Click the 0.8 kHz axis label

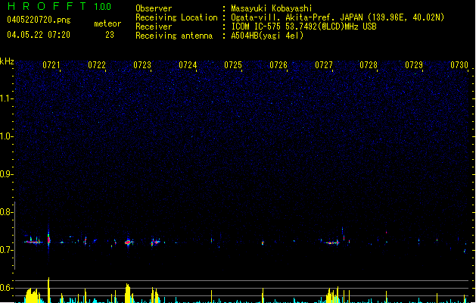click(6, 212)
